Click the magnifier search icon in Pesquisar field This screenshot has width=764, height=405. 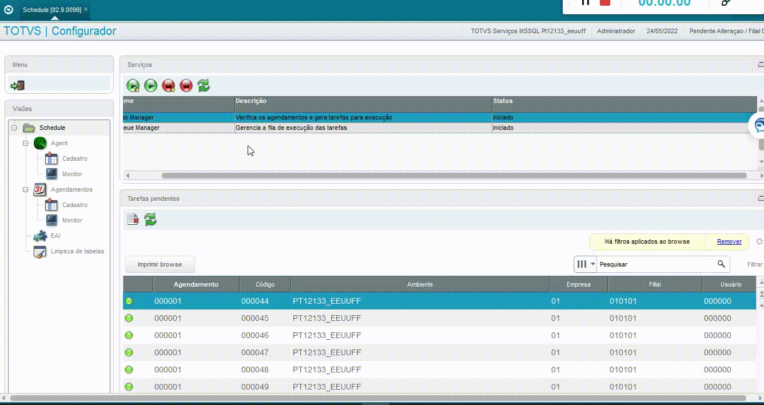pos(722,264)
